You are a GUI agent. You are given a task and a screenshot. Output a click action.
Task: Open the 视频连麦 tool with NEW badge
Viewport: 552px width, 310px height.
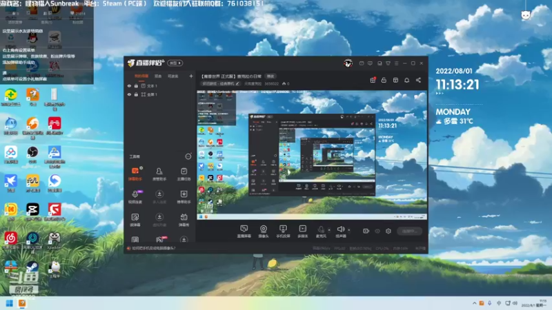(135, 196)
